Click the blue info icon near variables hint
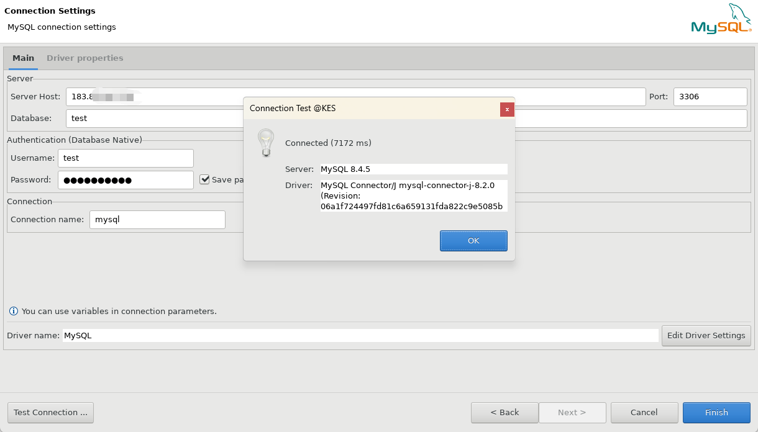This screenshot has width=758, height=432. click(14, 311)
